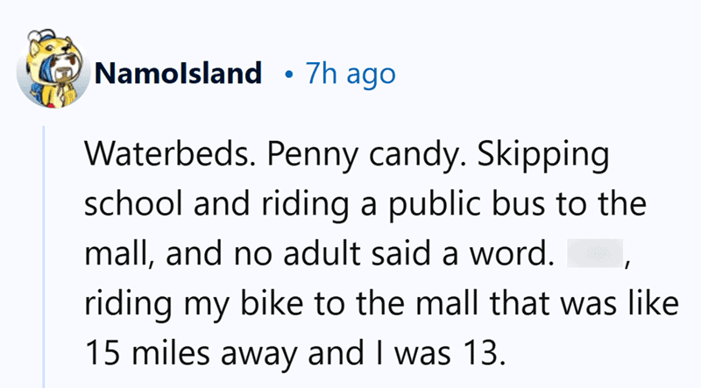Click the sailor hat on the avatar
Image resolution: width=701 pixels, height=388 pixels.
point(41,38)
